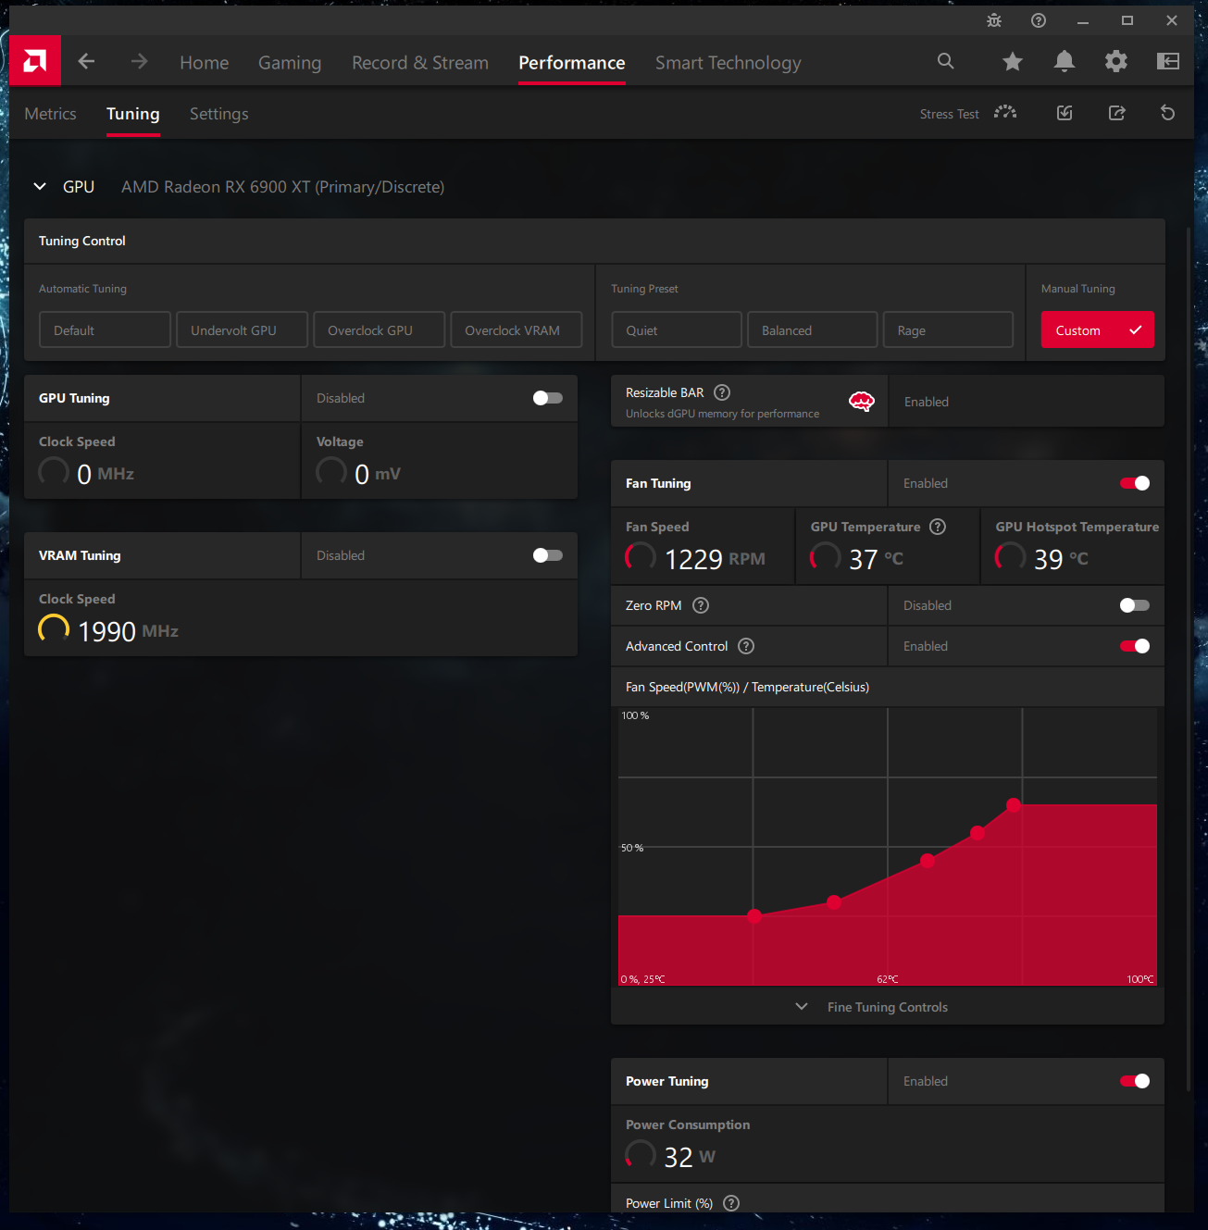Click the export tuning profile icon
This screenshot has height=1230, width=1208.
point(1117,113)
